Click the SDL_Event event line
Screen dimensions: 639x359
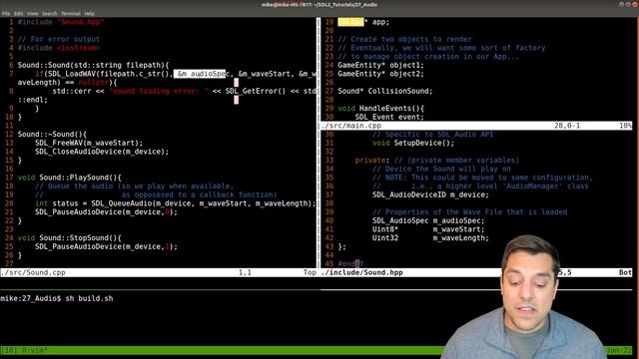(389, 117)
